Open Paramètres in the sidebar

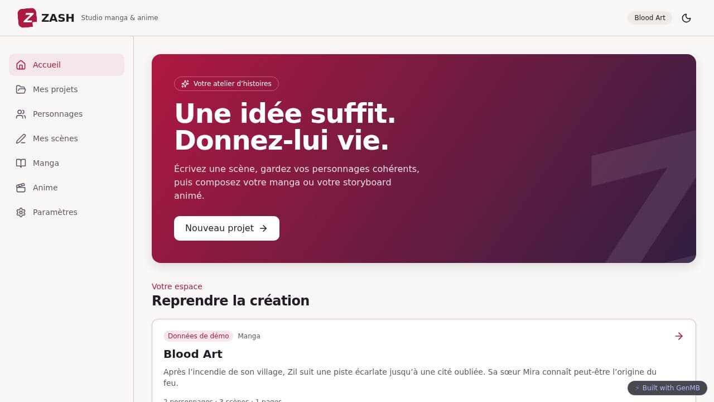pyautogui.click(x=66, y=212)
